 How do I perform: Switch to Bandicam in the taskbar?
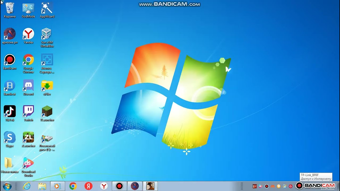point(119,186)
